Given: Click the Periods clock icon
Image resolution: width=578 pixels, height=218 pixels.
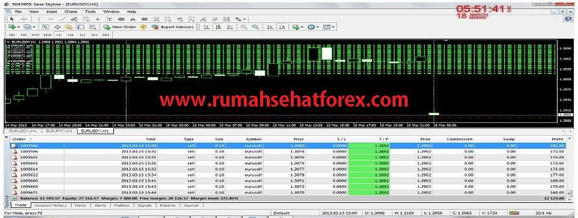Looking at the screenshot, I should click(311, 27).
